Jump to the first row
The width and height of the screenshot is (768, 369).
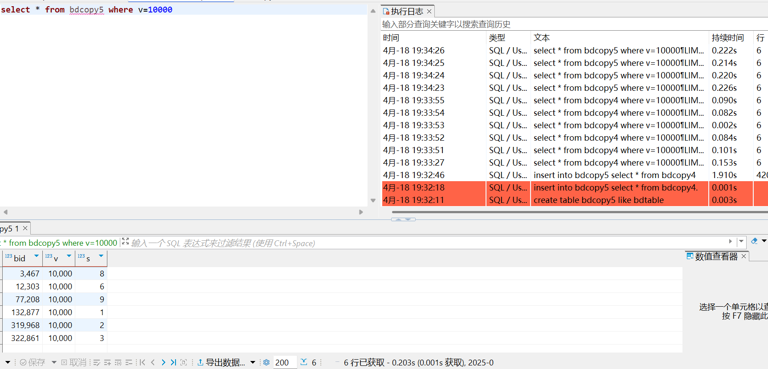click(x=142, y=362)
